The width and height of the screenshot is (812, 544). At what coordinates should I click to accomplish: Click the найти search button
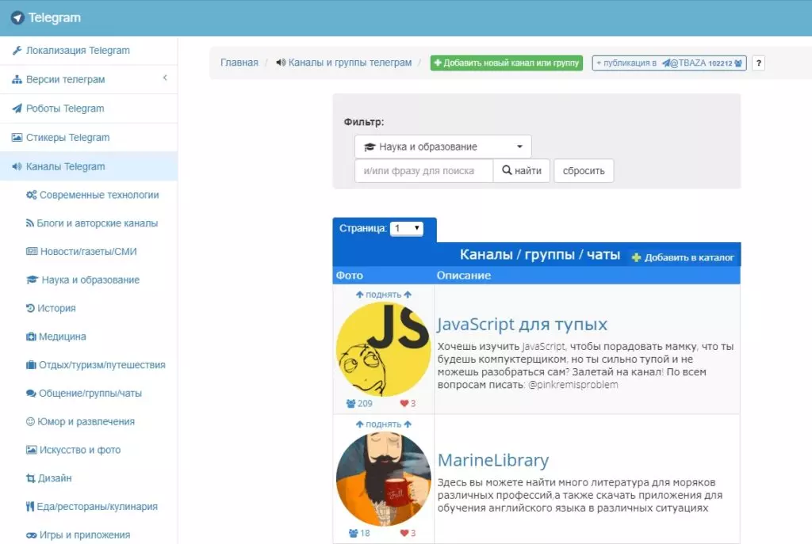(522, 171)
